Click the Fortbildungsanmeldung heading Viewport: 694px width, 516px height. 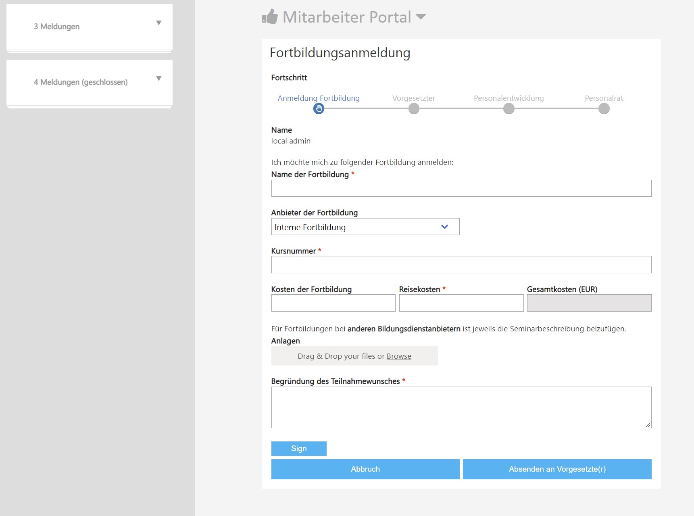[x=340, y=53]
